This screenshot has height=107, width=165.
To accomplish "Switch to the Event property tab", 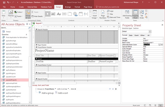I will pos(136,35).
